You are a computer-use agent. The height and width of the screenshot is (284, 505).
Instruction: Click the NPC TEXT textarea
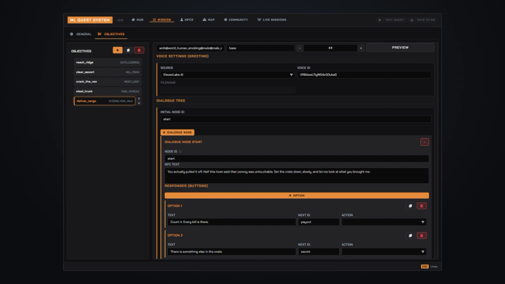coord(297,176)
